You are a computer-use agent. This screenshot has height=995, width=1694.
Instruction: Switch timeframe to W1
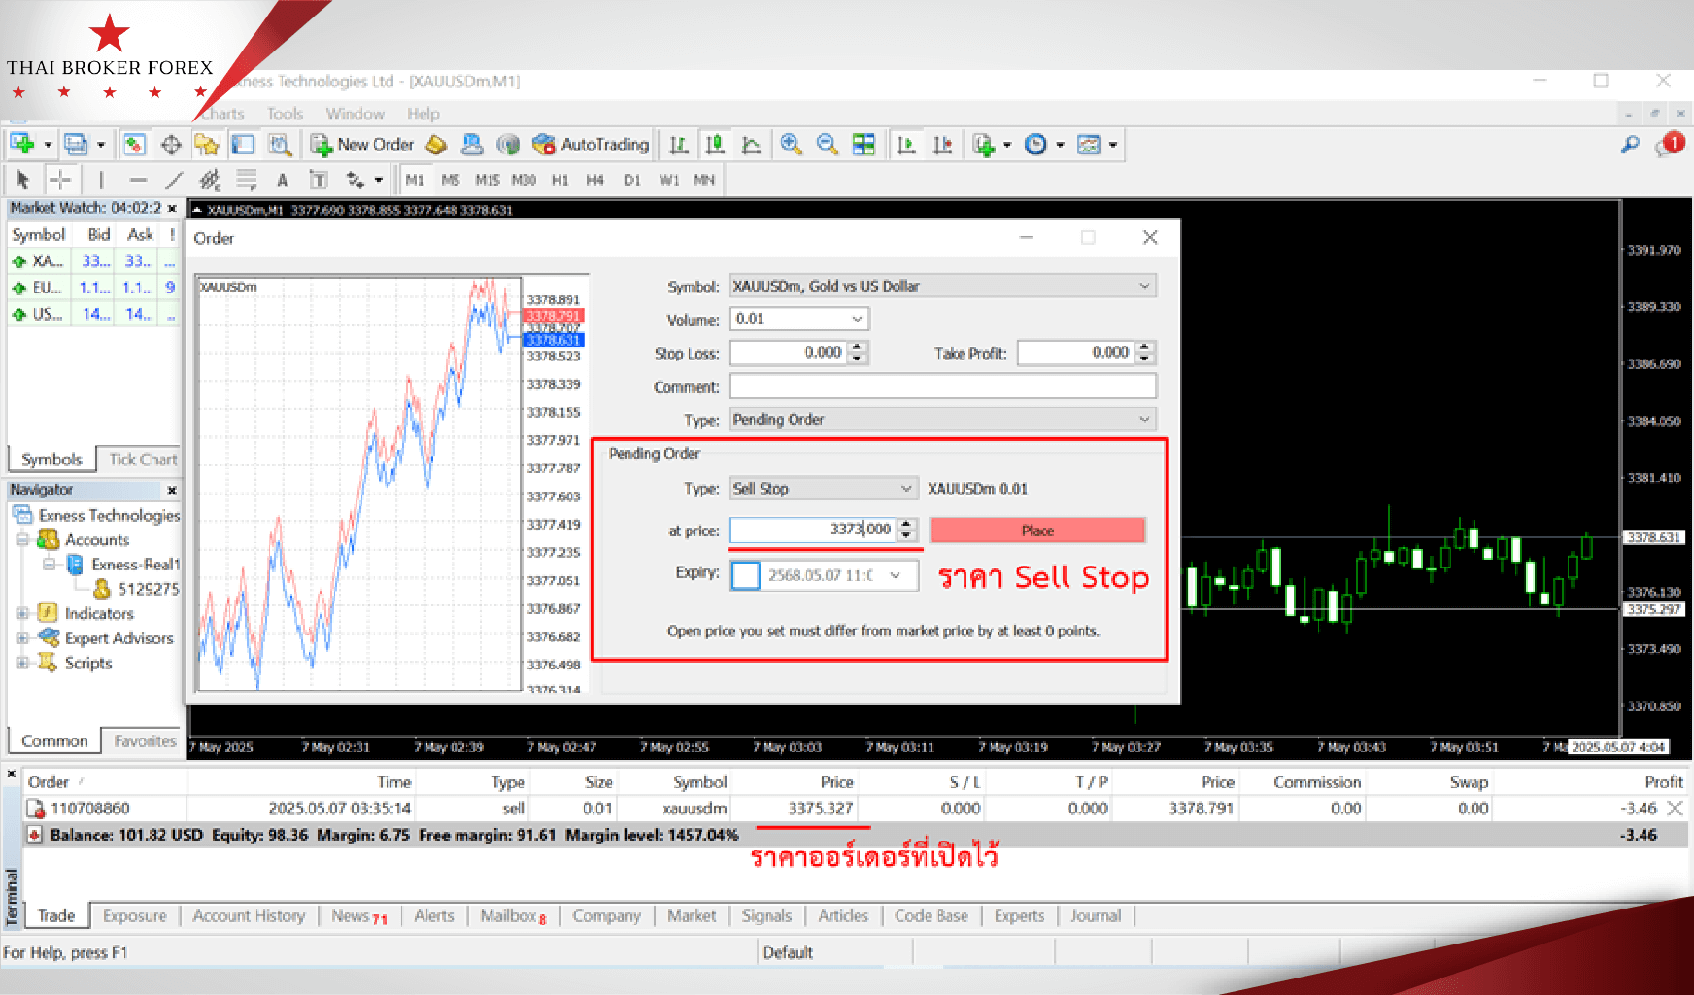tap(669, 180)
